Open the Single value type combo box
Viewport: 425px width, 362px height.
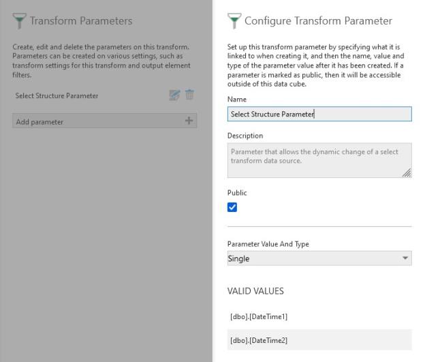pos(319,258)
